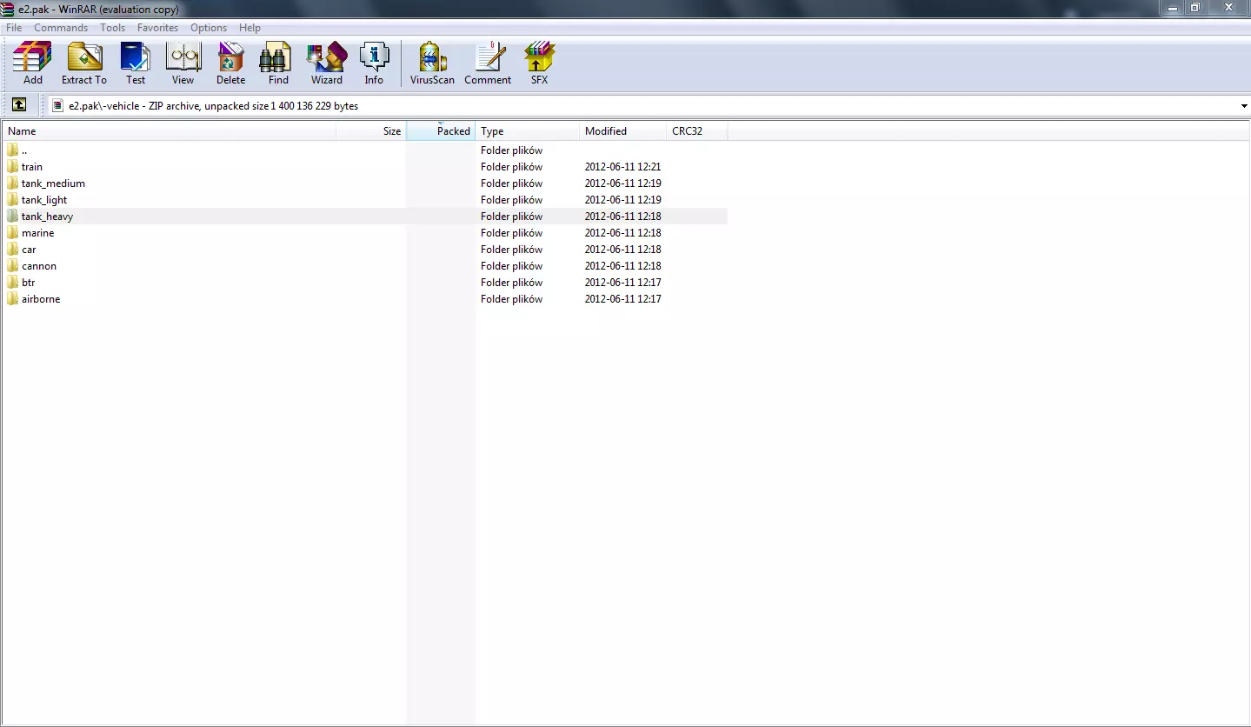
Task: Click the parent ".." folder icon
Action: tap(13, 150)
